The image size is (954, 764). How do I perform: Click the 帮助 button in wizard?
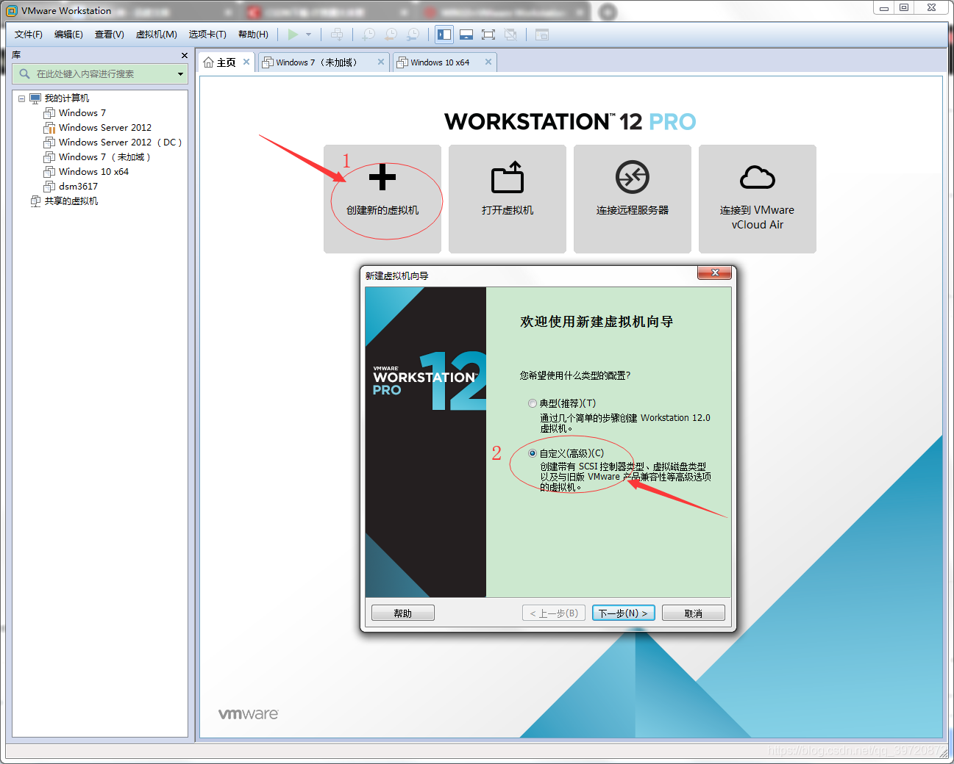(x=403, y=613)
